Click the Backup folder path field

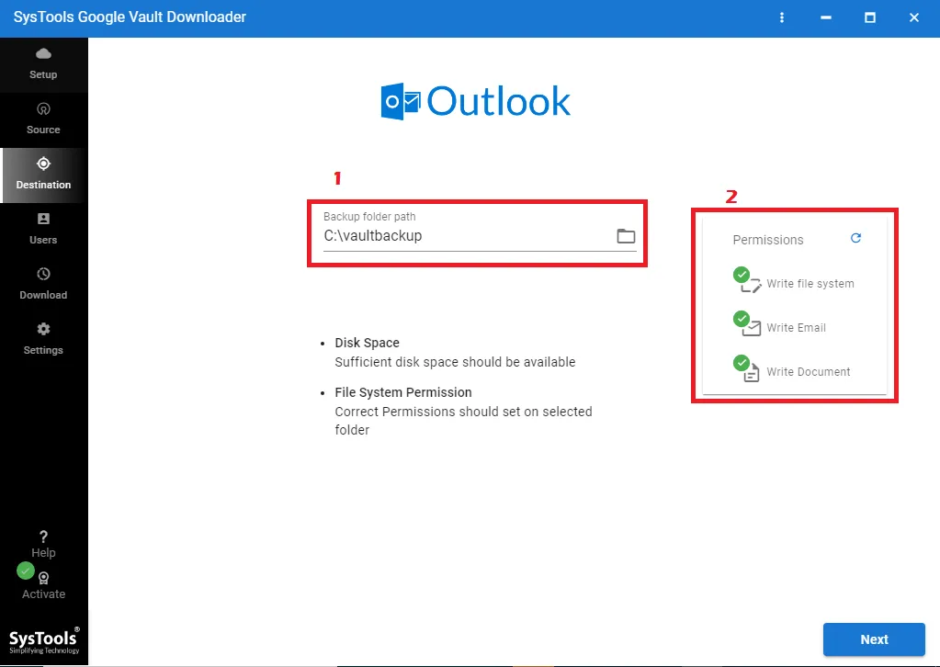[x=480, y=232]
